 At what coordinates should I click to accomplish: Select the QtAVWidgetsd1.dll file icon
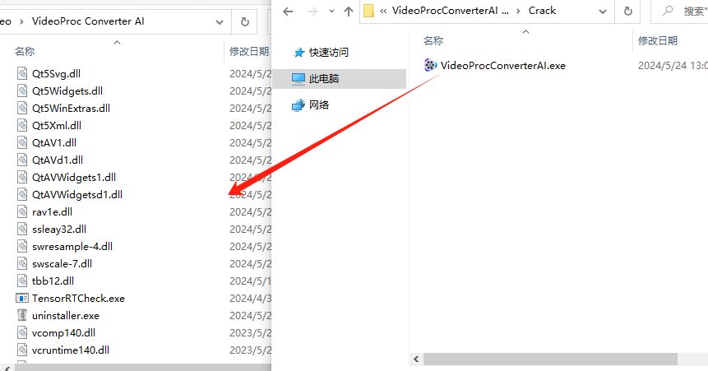point(22,194)
